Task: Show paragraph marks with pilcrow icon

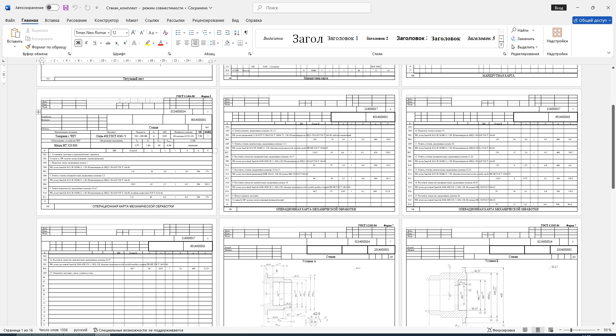Action: (246, 33)
